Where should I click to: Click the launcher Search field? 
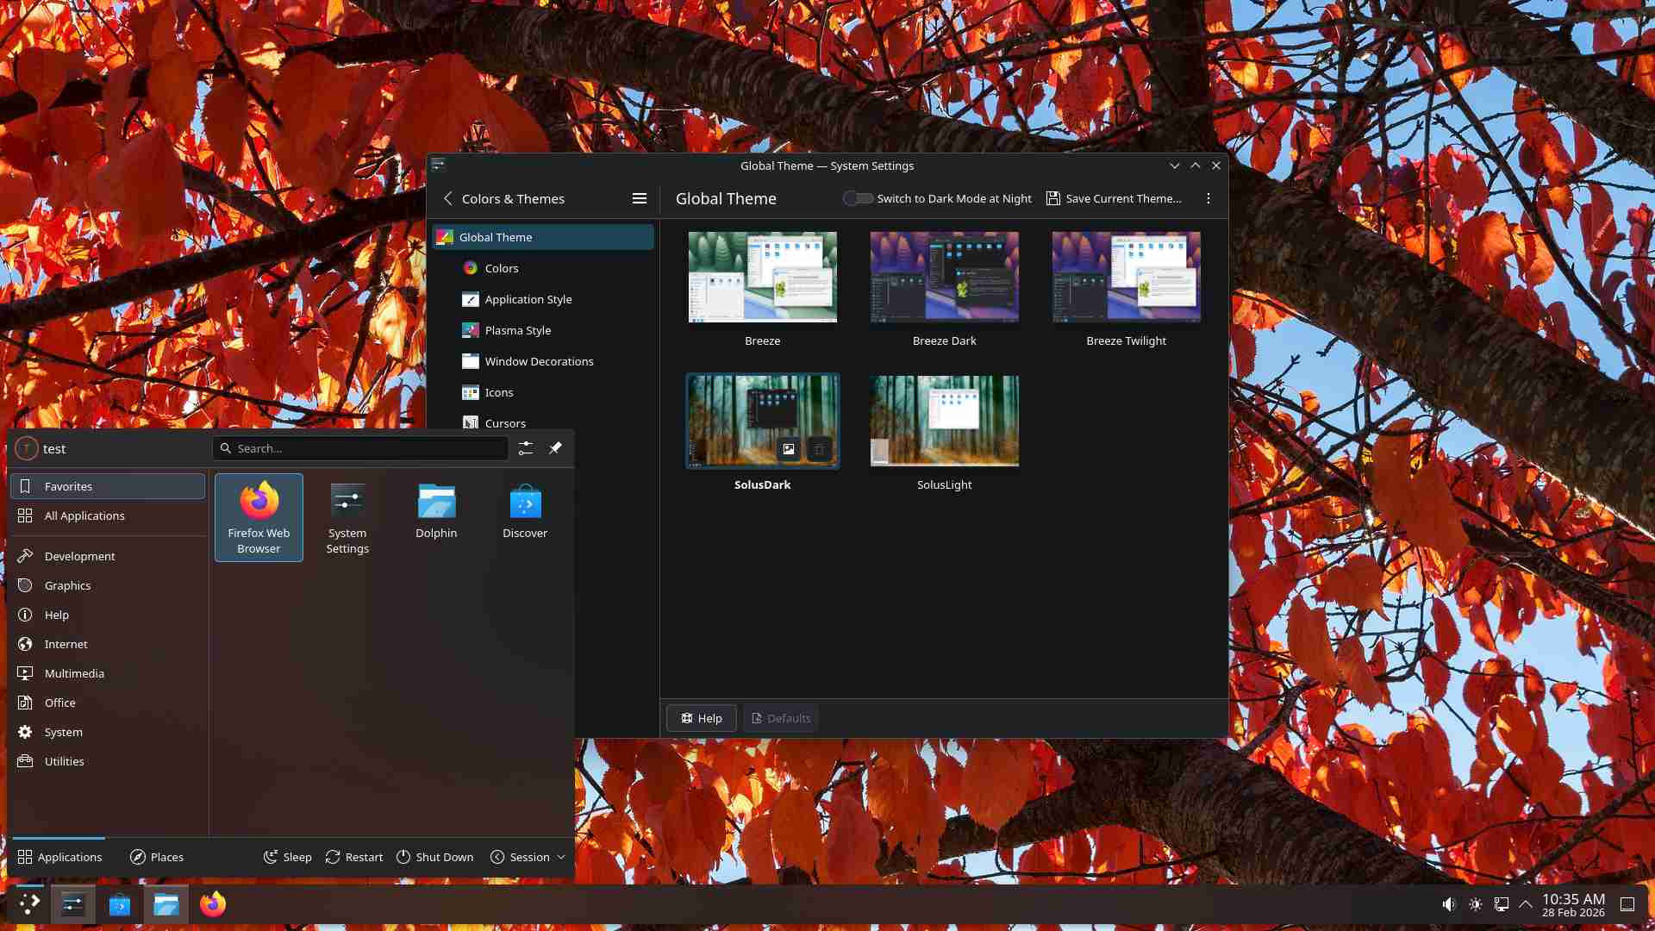pyautogui.click(x=362, y=448)
